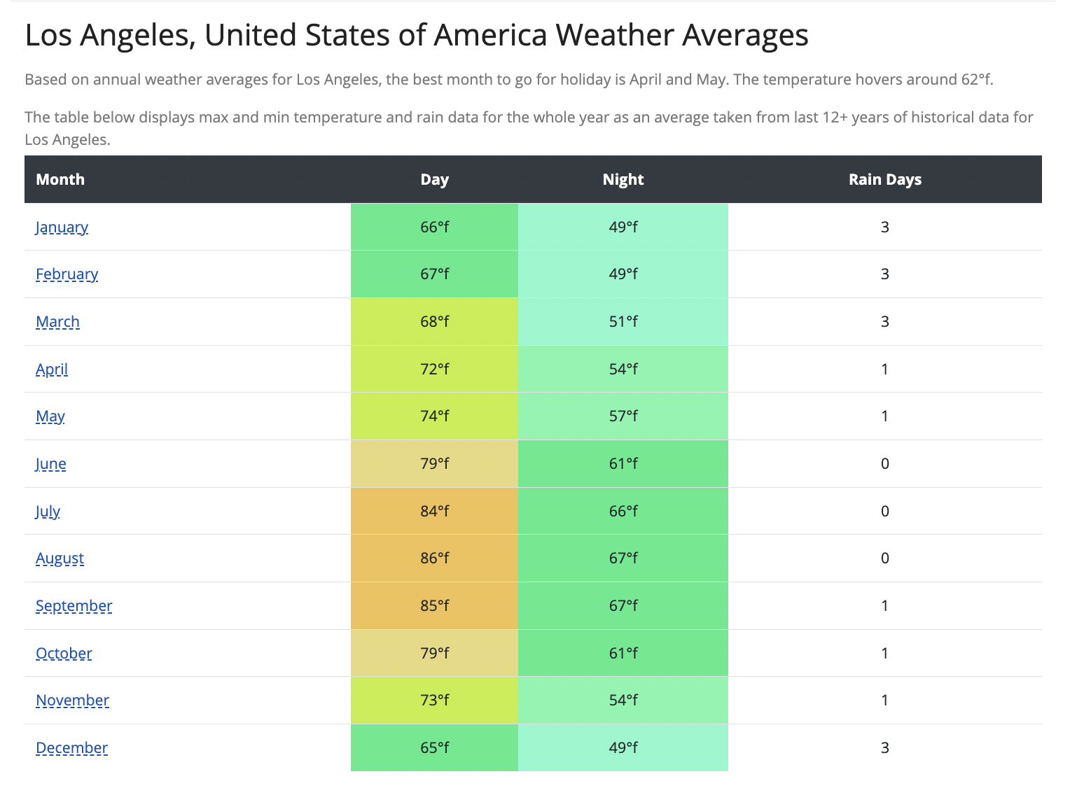Screen dimensions: 1070x788
Task: Click the Los Angeles Weather Averages heading
Action: pos(416,35)
